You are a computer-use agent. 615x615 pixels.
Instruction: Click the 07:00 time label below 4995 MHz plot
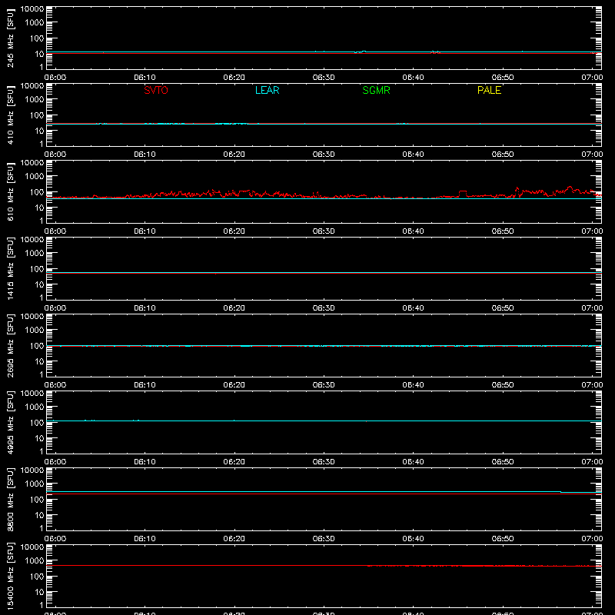click(x=592, y=462)
